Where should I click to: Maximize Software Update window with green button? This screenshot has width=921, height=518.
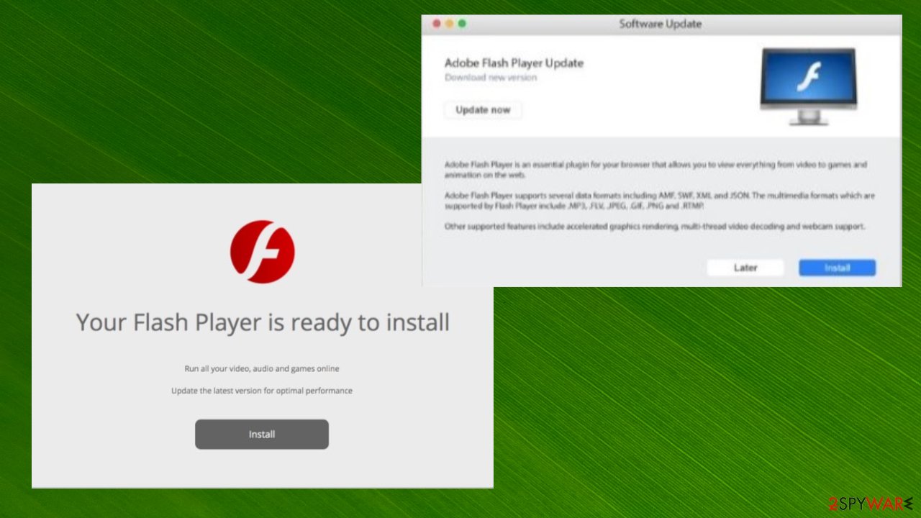pyautogui.click(x=462, y=24)
